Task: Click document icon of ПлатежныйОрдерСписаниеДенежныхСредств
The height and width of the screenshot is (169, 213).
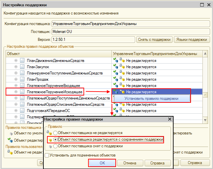Action: click(x=22, y=104)
